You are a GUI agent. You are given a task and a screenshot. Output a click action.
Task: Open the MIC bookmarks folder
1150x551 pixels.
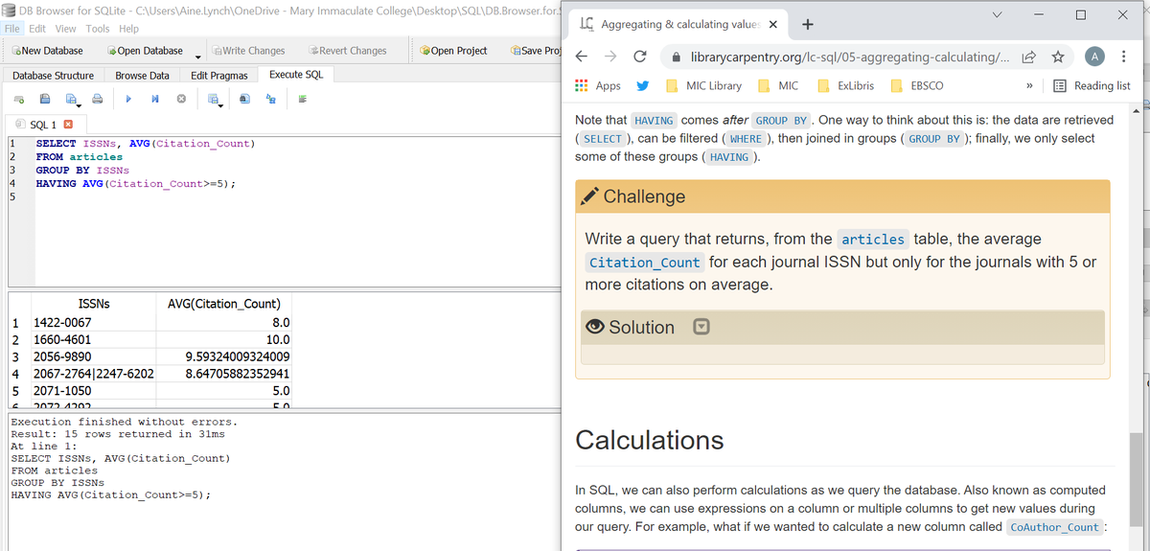pos(778,85)
